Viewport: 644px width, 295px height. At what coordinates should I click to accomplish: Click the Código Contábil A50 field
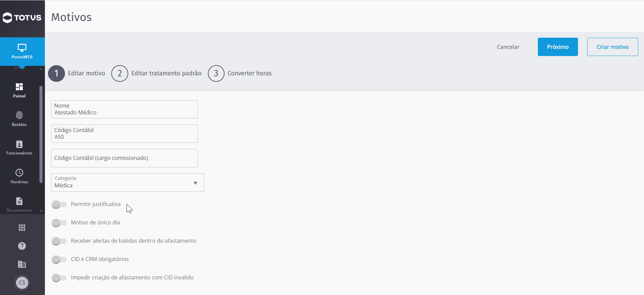pos(125,134)
